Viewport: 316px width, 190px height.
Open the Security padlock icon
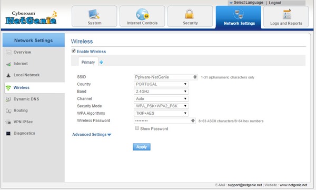190,14
